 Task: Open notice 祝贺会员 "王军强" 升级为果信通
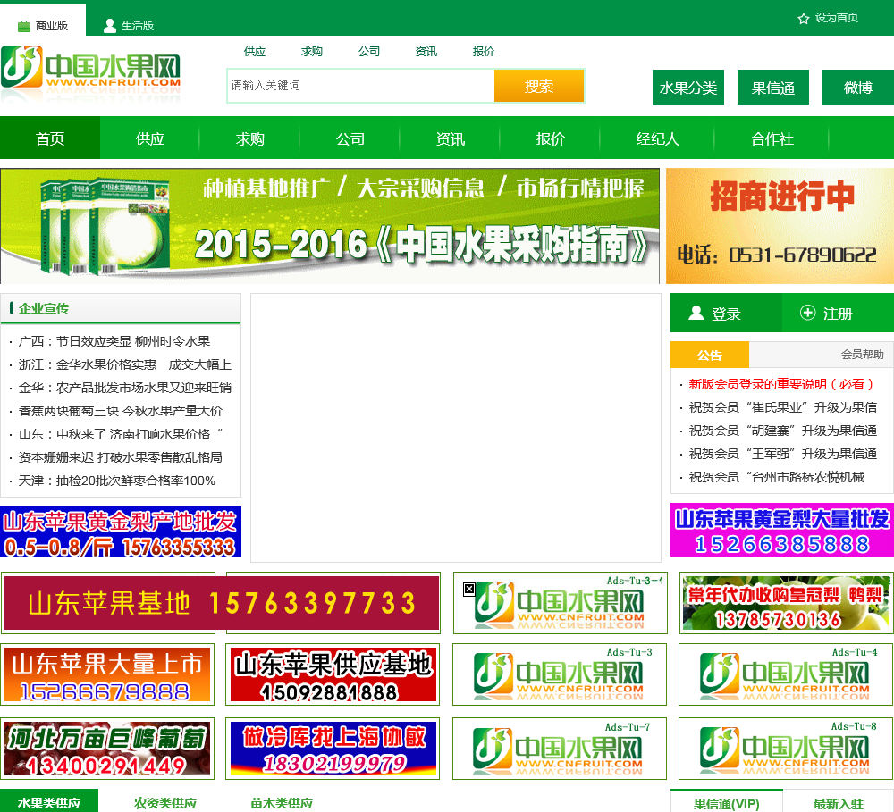click(783, 454)
